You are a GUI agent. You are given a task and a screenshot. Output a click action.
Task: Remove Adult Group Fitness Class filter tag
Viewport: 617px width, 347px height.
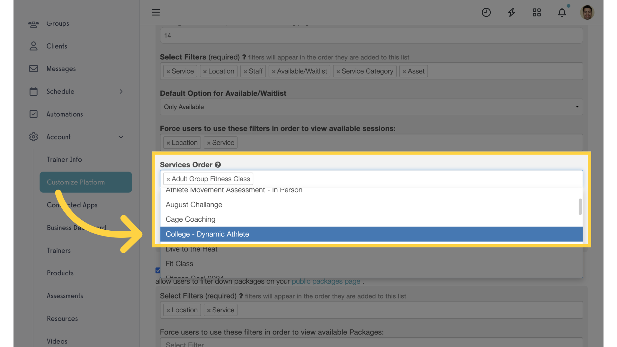pyautogui.click(x=168, y=178)
